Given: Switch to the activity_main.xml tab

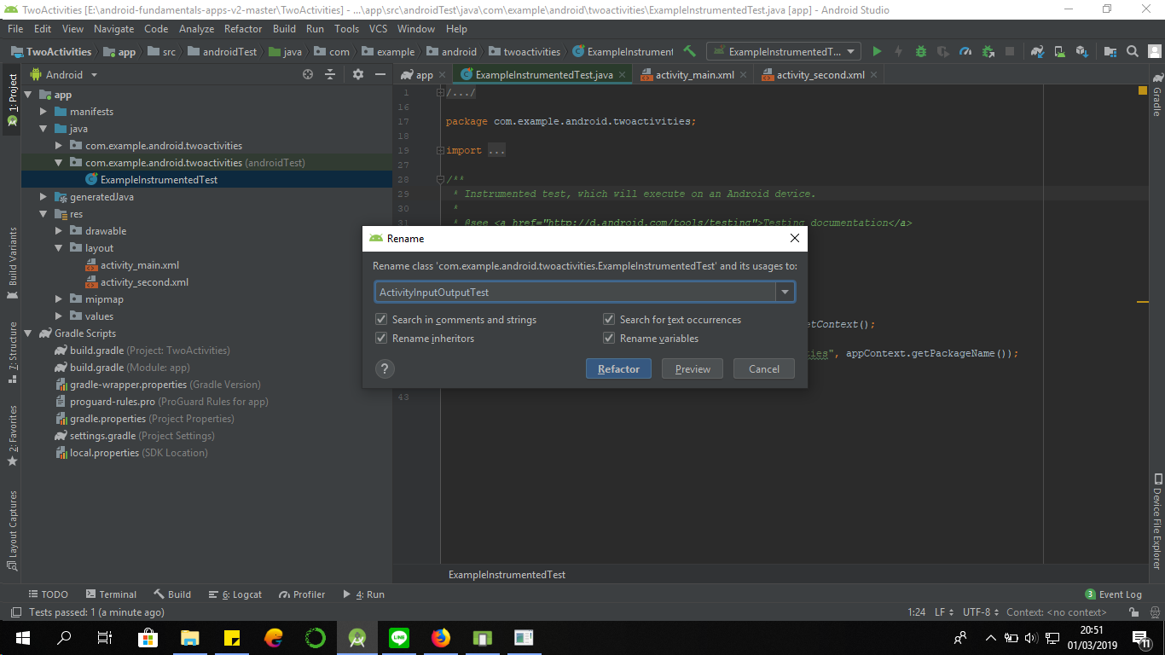Looking at the screenshot, I should 693,74.
